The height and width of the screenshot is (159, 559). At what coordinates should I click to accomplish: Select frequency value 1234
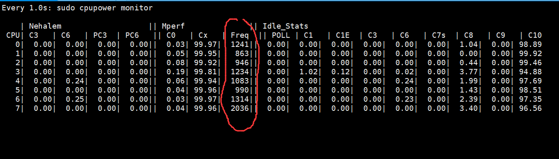click(x=240, y=72)
